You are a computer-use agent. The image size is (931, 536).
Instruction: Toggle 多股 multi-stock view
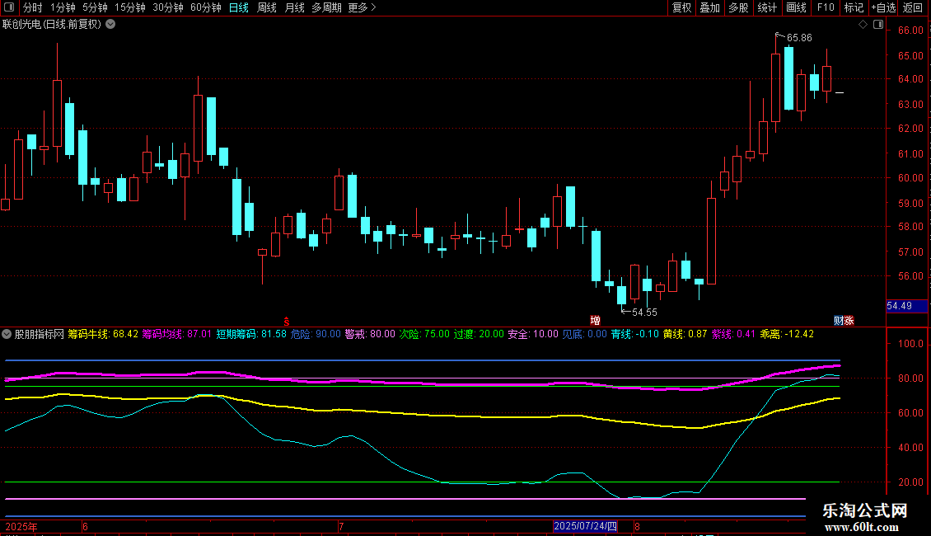[x=738, y=7]
